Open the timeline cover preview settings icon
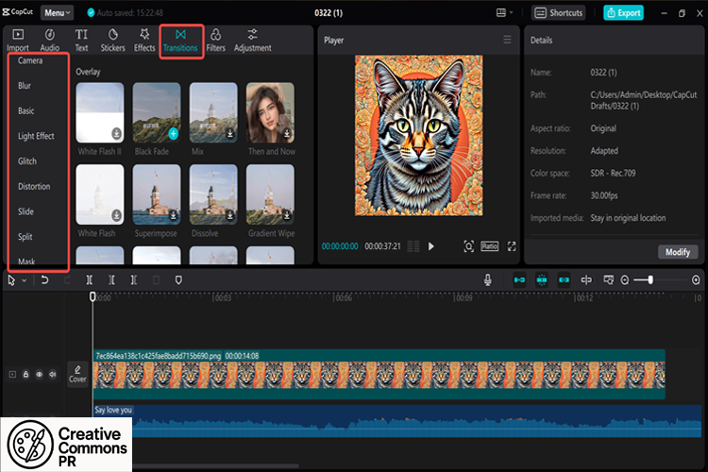The height and width of the screenshot is (472, 708). click(609, 280)
